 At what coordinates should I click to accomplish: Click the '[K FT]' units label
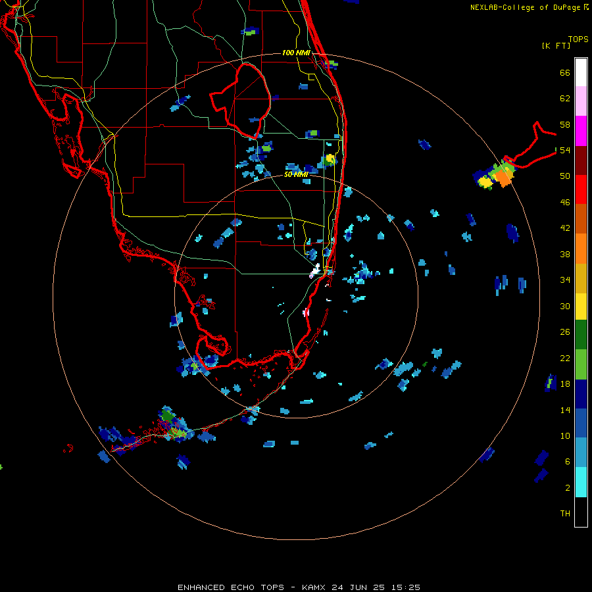[x=556, y=45]
